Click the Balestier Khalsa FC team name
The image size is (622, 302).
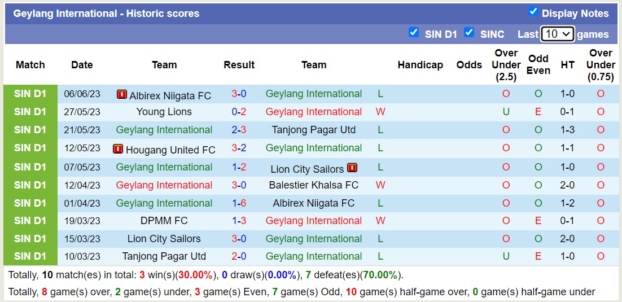click(x=314, y=185)
